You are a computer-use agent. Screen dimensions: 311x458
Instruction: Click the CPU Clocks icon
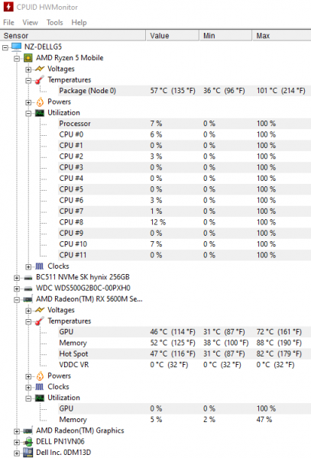[40, 266]
